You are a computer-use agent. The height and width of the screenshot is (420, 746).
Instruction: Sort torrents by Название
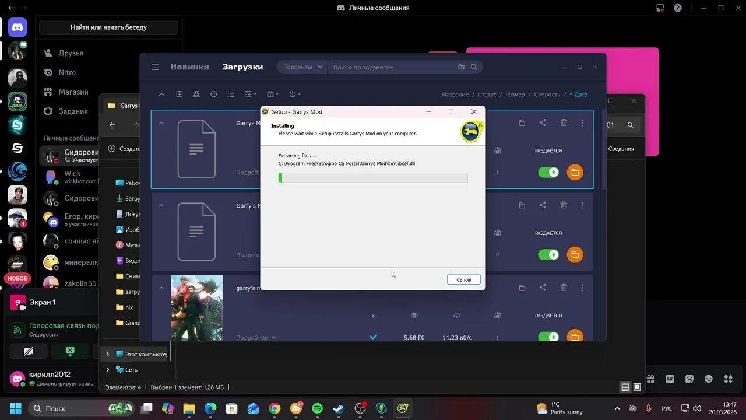455,94
